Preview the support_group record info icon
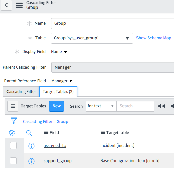This screenshot has height=169, width=174. tap(31, 161)
